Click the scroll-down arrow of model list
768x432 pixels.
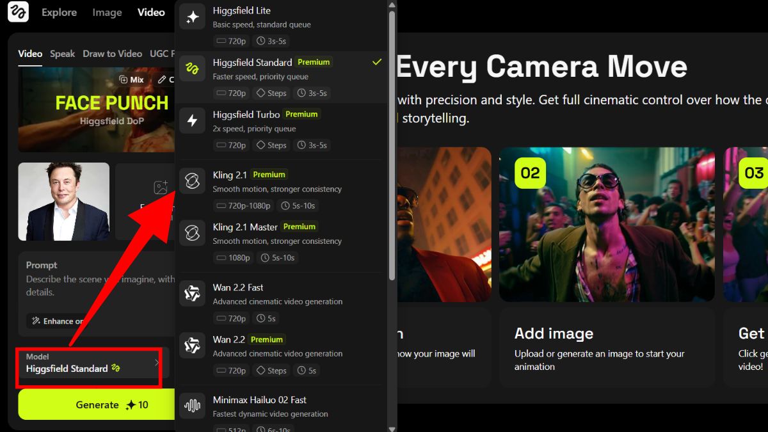coord(392,427)
